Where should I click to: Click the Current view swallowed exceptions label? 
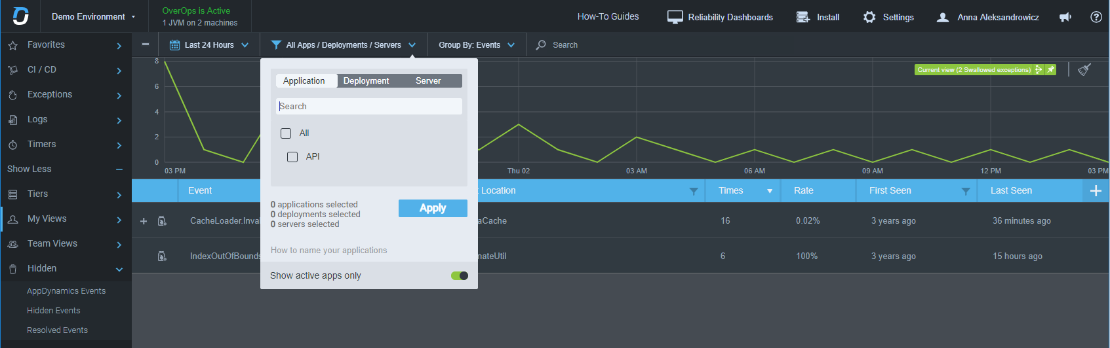974,69
